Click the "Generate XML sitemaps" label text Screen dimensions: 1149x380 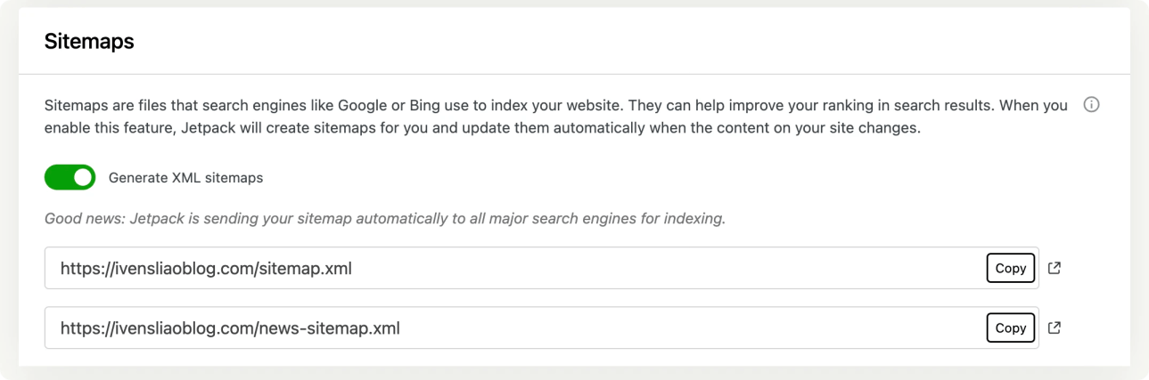tap(185, 178)
